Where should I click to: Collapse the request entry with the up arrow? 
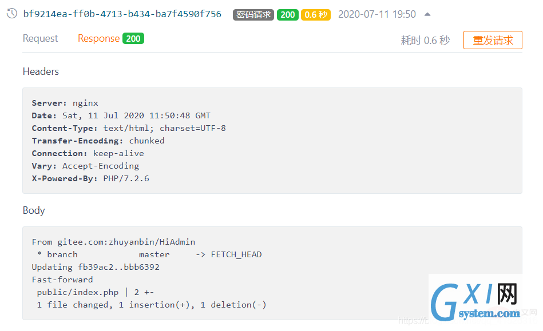pos(427,14)
